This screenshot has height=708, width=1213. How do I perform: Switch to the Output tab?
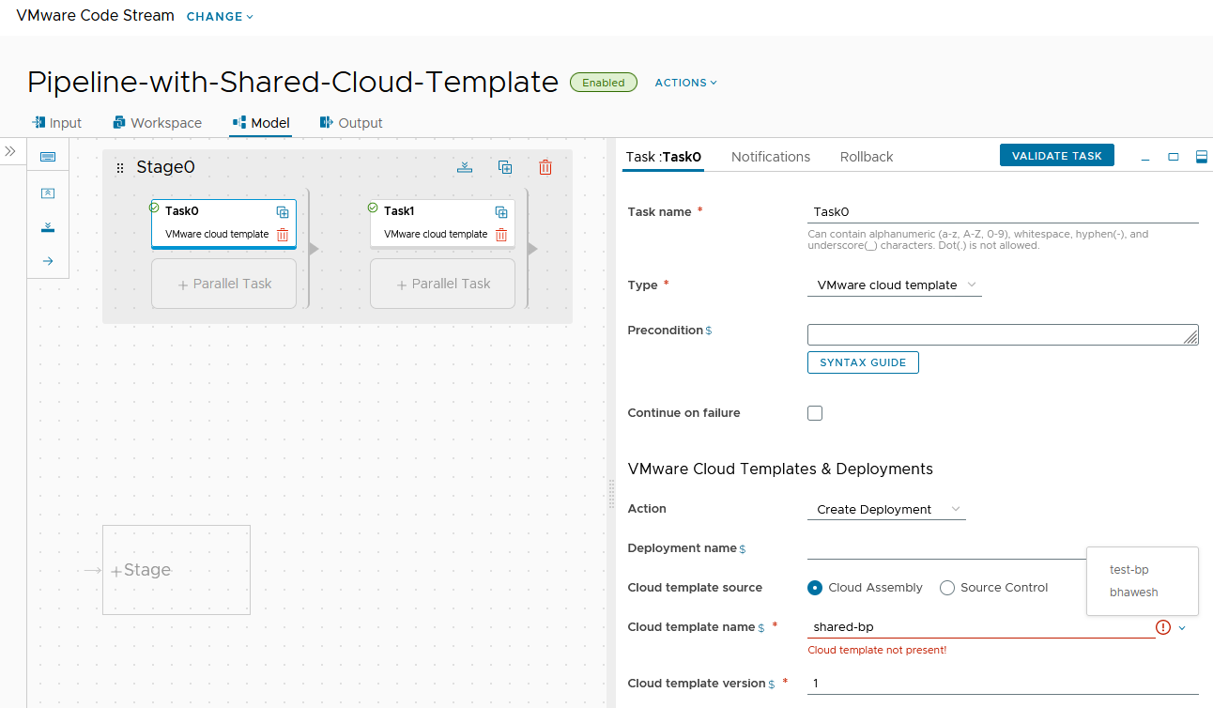point(351,123)
